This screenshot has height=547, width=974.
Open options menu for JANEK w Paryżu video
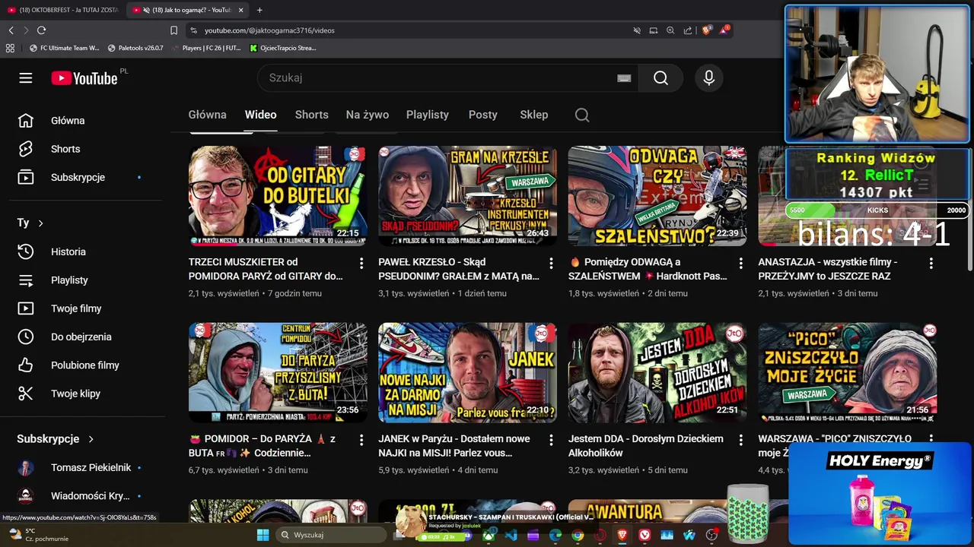(551, 440)
